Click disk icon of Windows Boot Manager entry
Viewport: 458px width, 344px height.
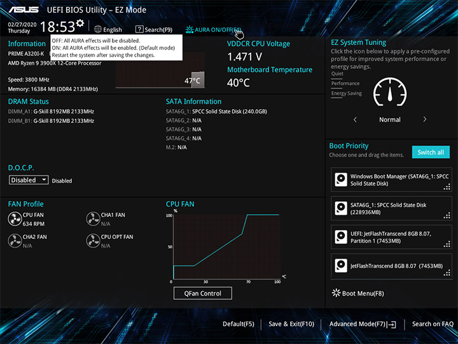click(x=341, y=180)
